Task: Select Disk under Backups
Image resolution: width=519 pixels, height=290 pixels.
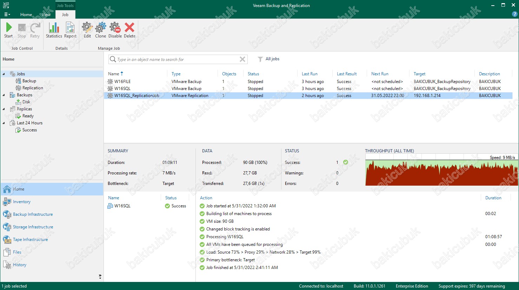Action: click(26, 102)
